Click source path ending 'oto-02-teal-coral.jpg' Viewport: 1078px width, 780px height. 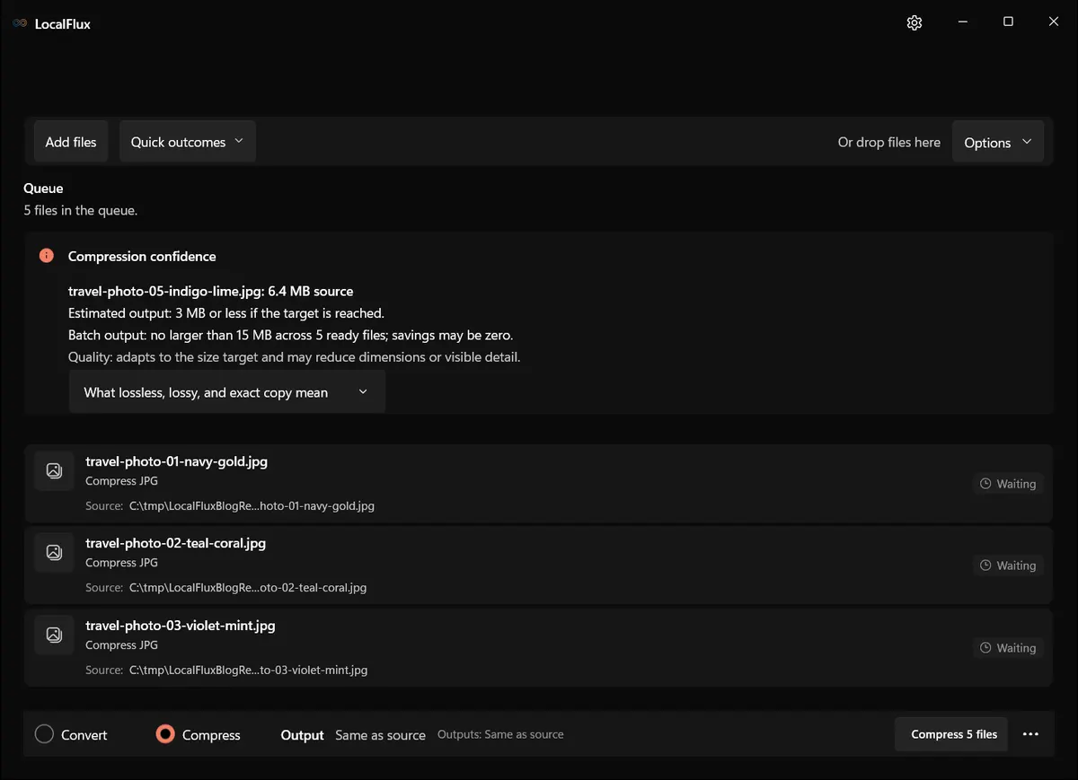(x=248, y=588)
